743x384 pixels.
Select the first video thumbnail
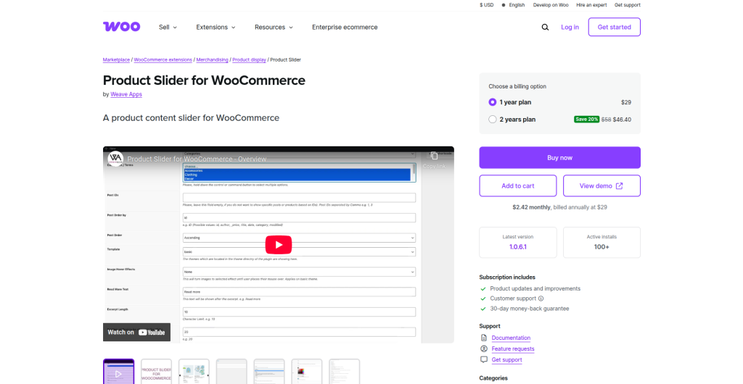coord(118,372)
